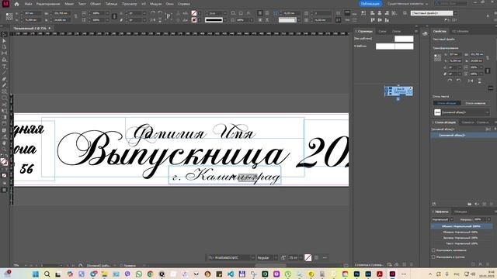
Task: Click the reference point grid in Properties panel
Action: tap(437, 57)
